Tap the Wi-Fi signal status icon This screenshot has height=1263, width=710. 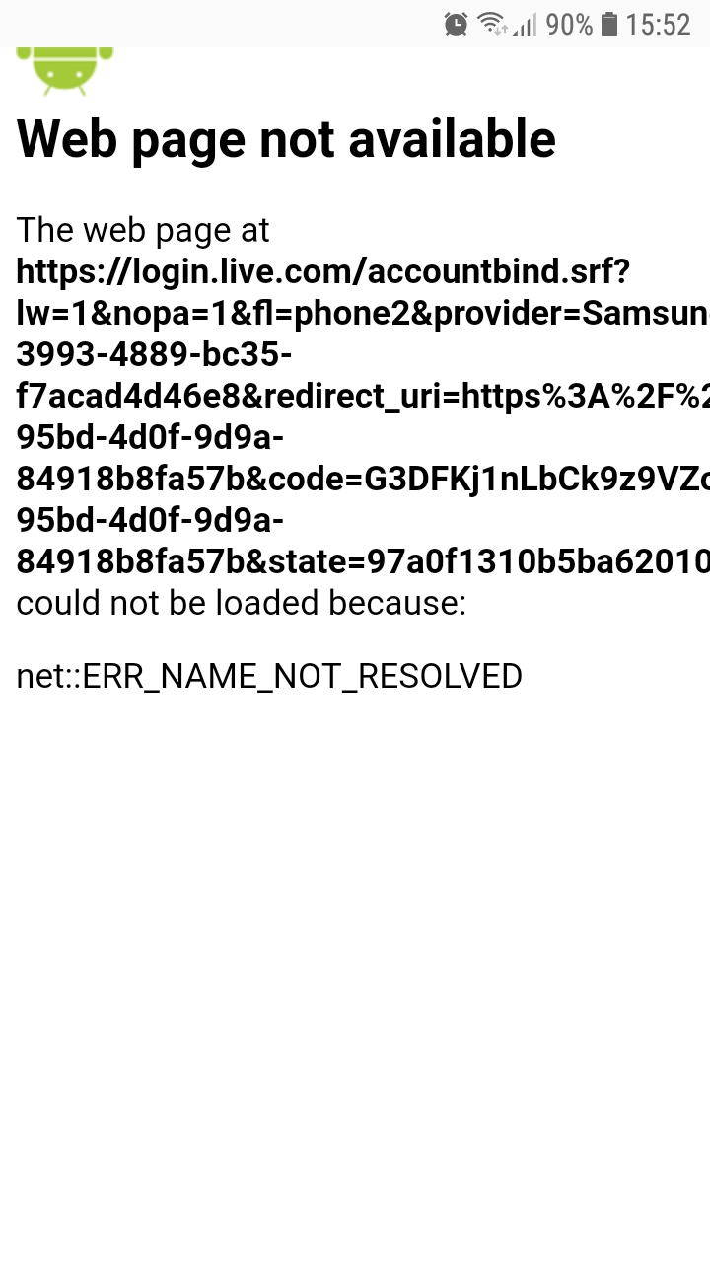pyautogui.click(x=492, y=24)
